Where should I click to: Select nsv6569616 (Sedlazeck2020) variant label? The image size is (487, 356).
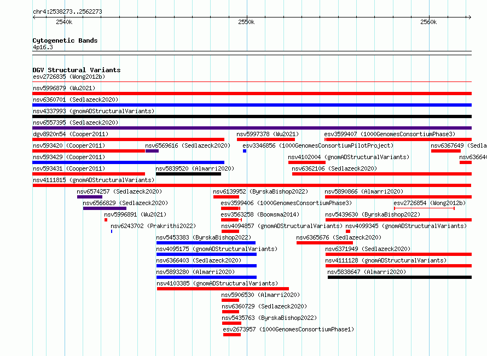[188, 145]
